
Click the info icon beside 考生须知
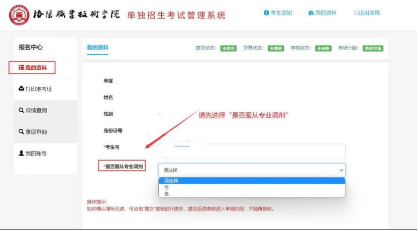(x=266, y=13)
